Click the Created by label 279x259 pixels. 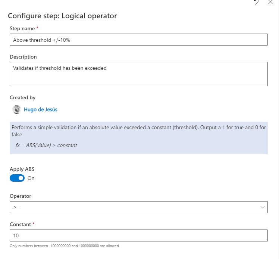(x=22, y=97)
